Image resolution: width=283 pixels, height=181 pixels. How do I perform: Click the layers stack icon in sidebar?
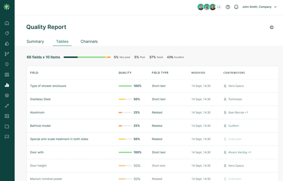click(7, 95)
